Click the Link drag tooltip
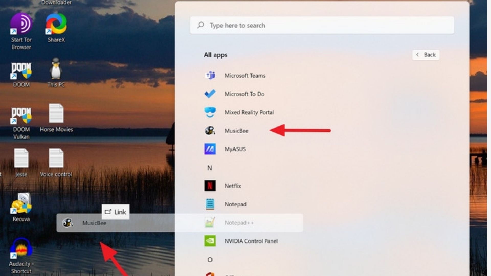 pyautogui.click(x=115, y=212)
